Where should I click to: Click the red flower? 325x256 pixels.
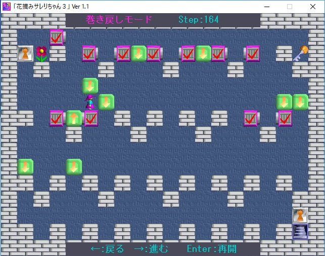click(x=41, y=53)
